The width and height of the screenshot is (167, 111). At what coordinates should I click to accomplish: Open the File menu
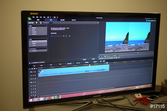pos(33,17)
